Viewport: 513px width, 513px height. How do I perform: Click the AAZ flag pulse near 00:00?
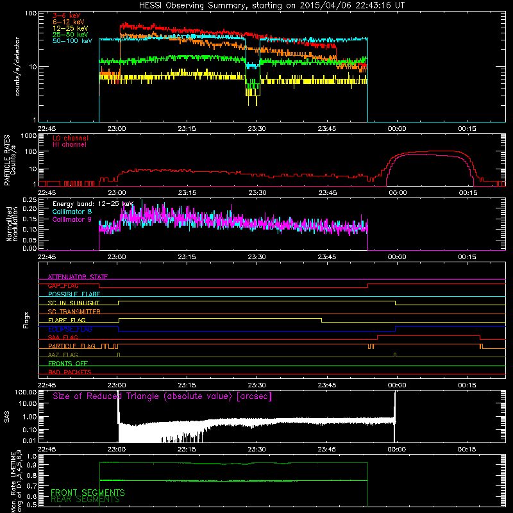click(x=395, y=355)
